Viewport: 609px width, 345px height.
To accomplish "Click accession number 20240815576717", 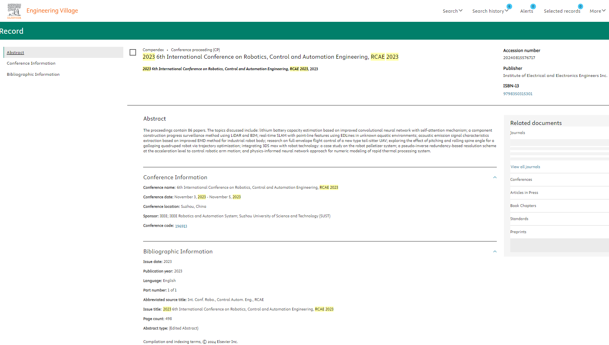I will pyautogui.click(x=519, y=58).
